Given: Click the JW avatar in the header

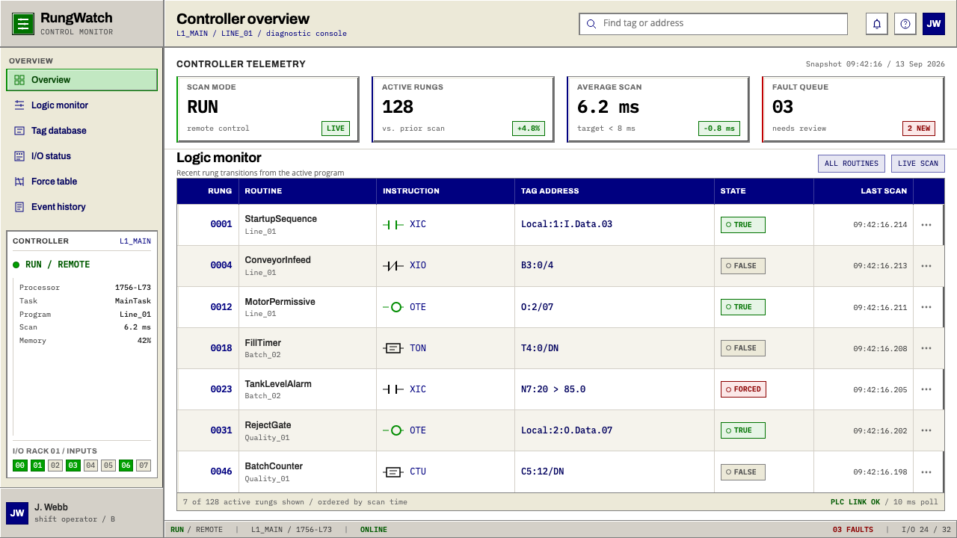Looking at the screenshot, I should [x=934, y=24].
